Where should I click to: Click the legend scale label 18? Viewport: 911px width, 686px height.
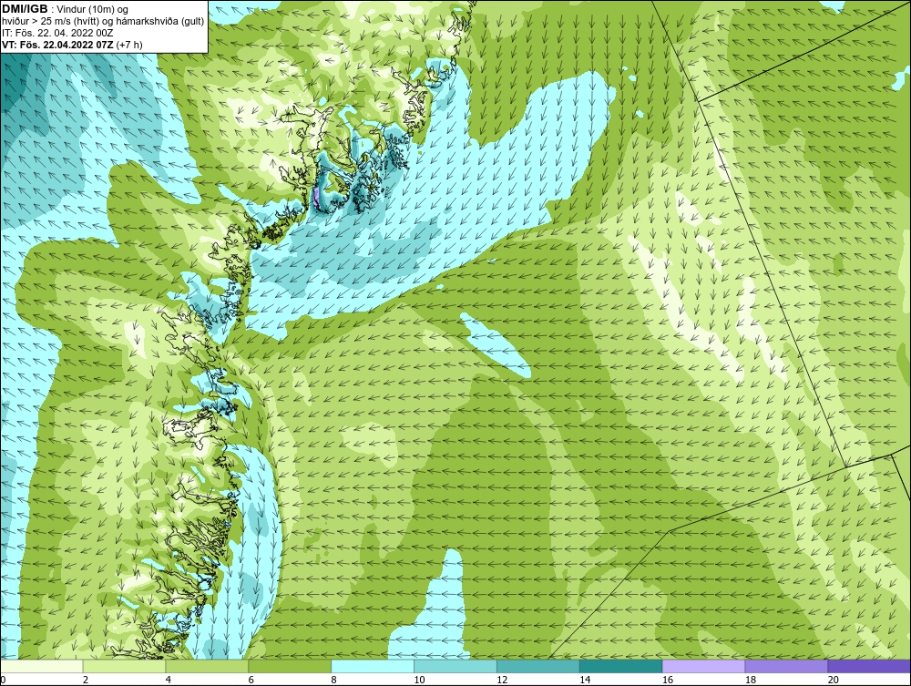(x=750, y=680)
